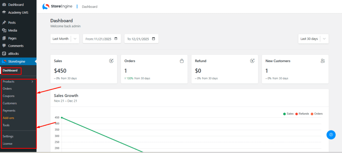Expand the Last 30 days dropdown arrow
Image resolution: width=342 pixels, height=153 pixels.
click(324, 39)
